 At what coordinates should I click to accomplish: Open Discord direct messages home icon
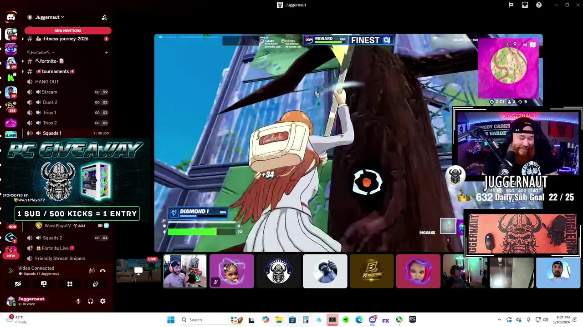coord(11,17)
